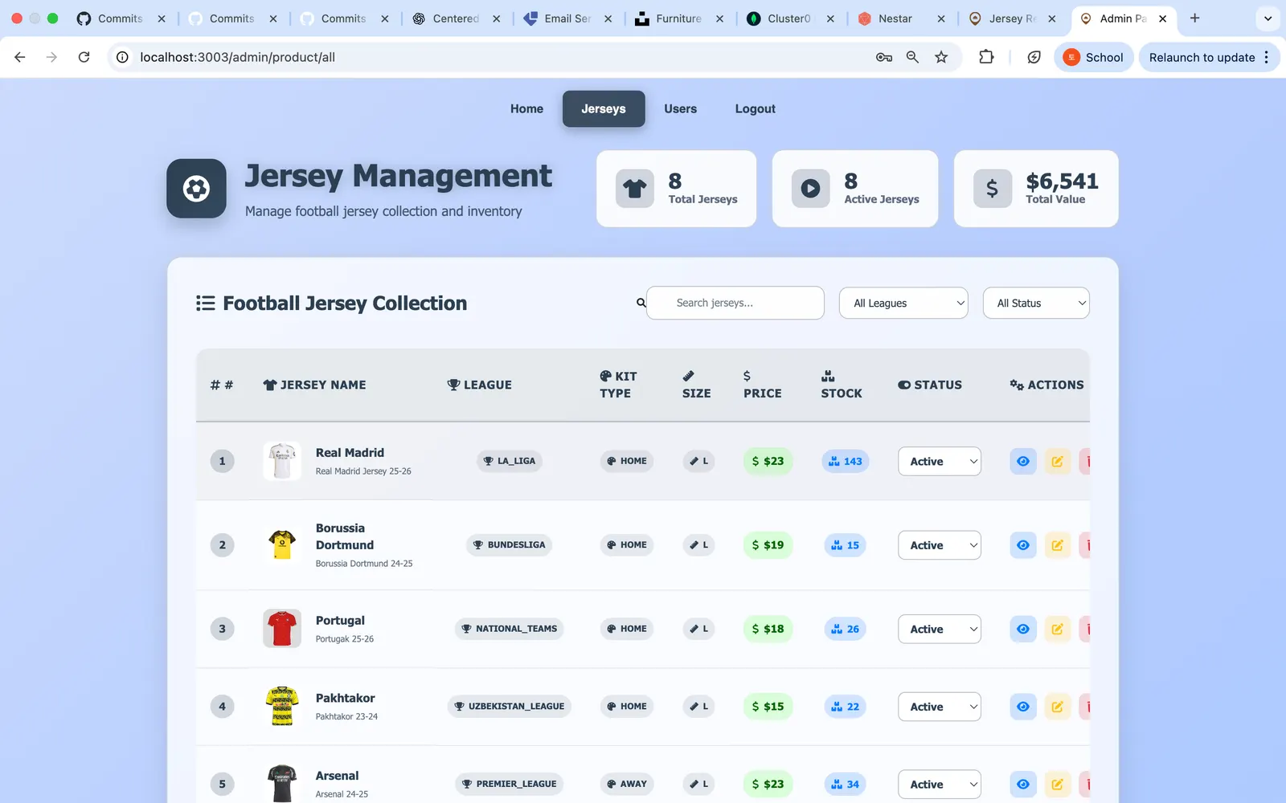The height and width of the screenshot is (803, 1286).
Task: Click the Pakhtakor jersey thumbnail
Action: (x=282, y=707)
